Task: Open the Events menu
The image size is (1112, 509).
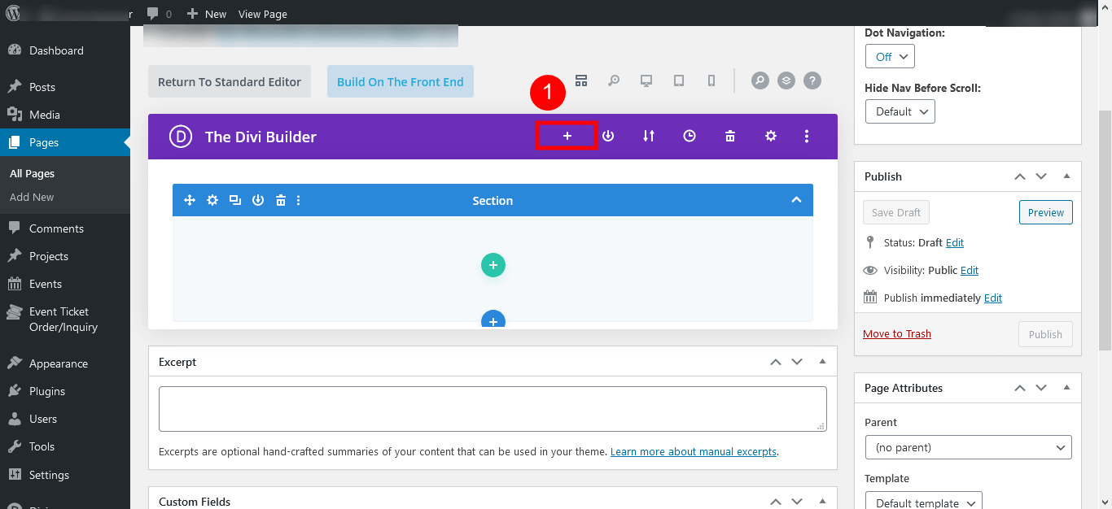Action: pos(65,284)
